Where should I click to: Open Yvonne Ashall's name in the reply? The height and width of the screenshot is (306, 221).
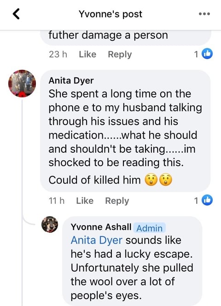pos(101,227)
